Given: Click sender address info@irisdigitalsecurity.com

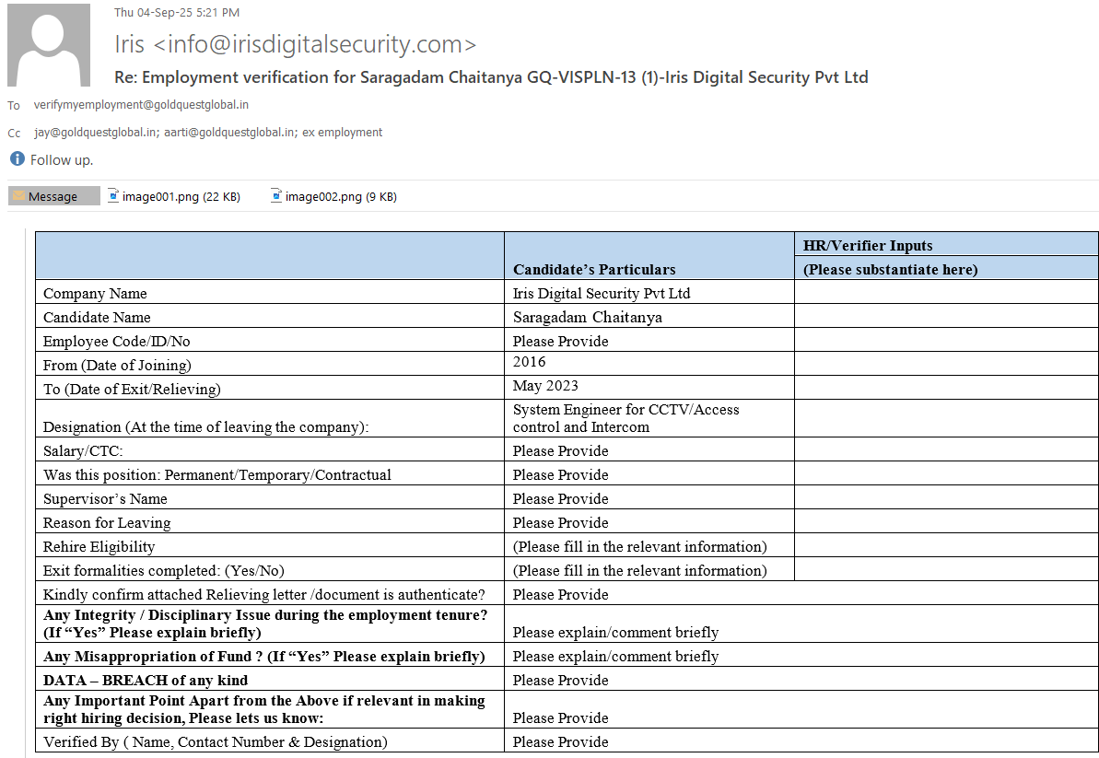Looking at the screenshot, I should pyautogui.click(x=314, y=44).
